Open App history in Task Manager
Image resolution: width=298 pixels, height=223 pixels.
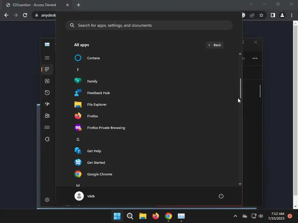coord(47,93)
